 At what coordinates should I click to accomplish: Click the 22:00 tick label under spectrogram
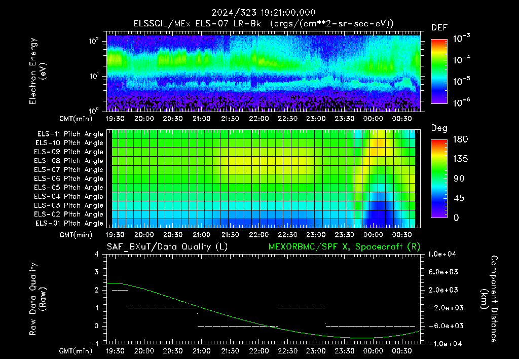click(x=259, y=119)
